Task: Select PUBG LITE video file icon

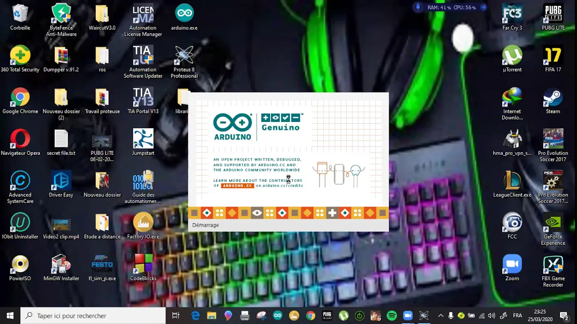Action: pos(102,146)
